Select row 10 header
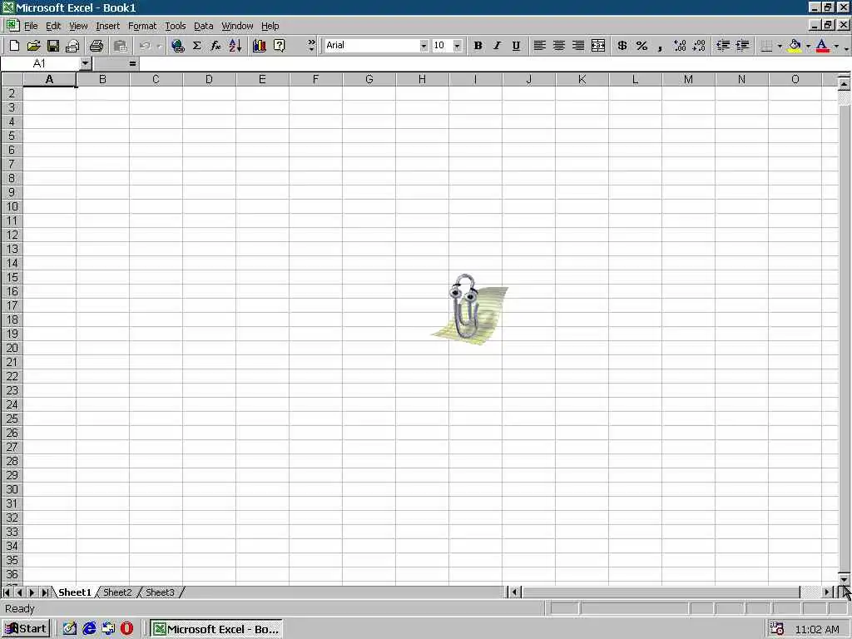Image resolution: width=852 pixels, height=639 pixels. coord(12,206)
